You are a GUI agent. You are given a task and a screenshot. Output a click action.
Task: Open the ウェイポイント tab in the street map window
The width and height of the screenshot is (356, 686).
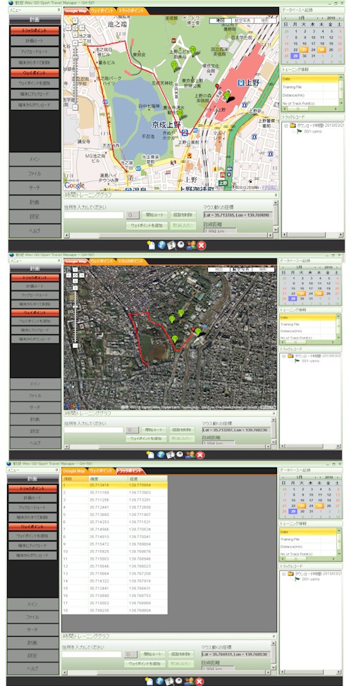tap(103, 11)
